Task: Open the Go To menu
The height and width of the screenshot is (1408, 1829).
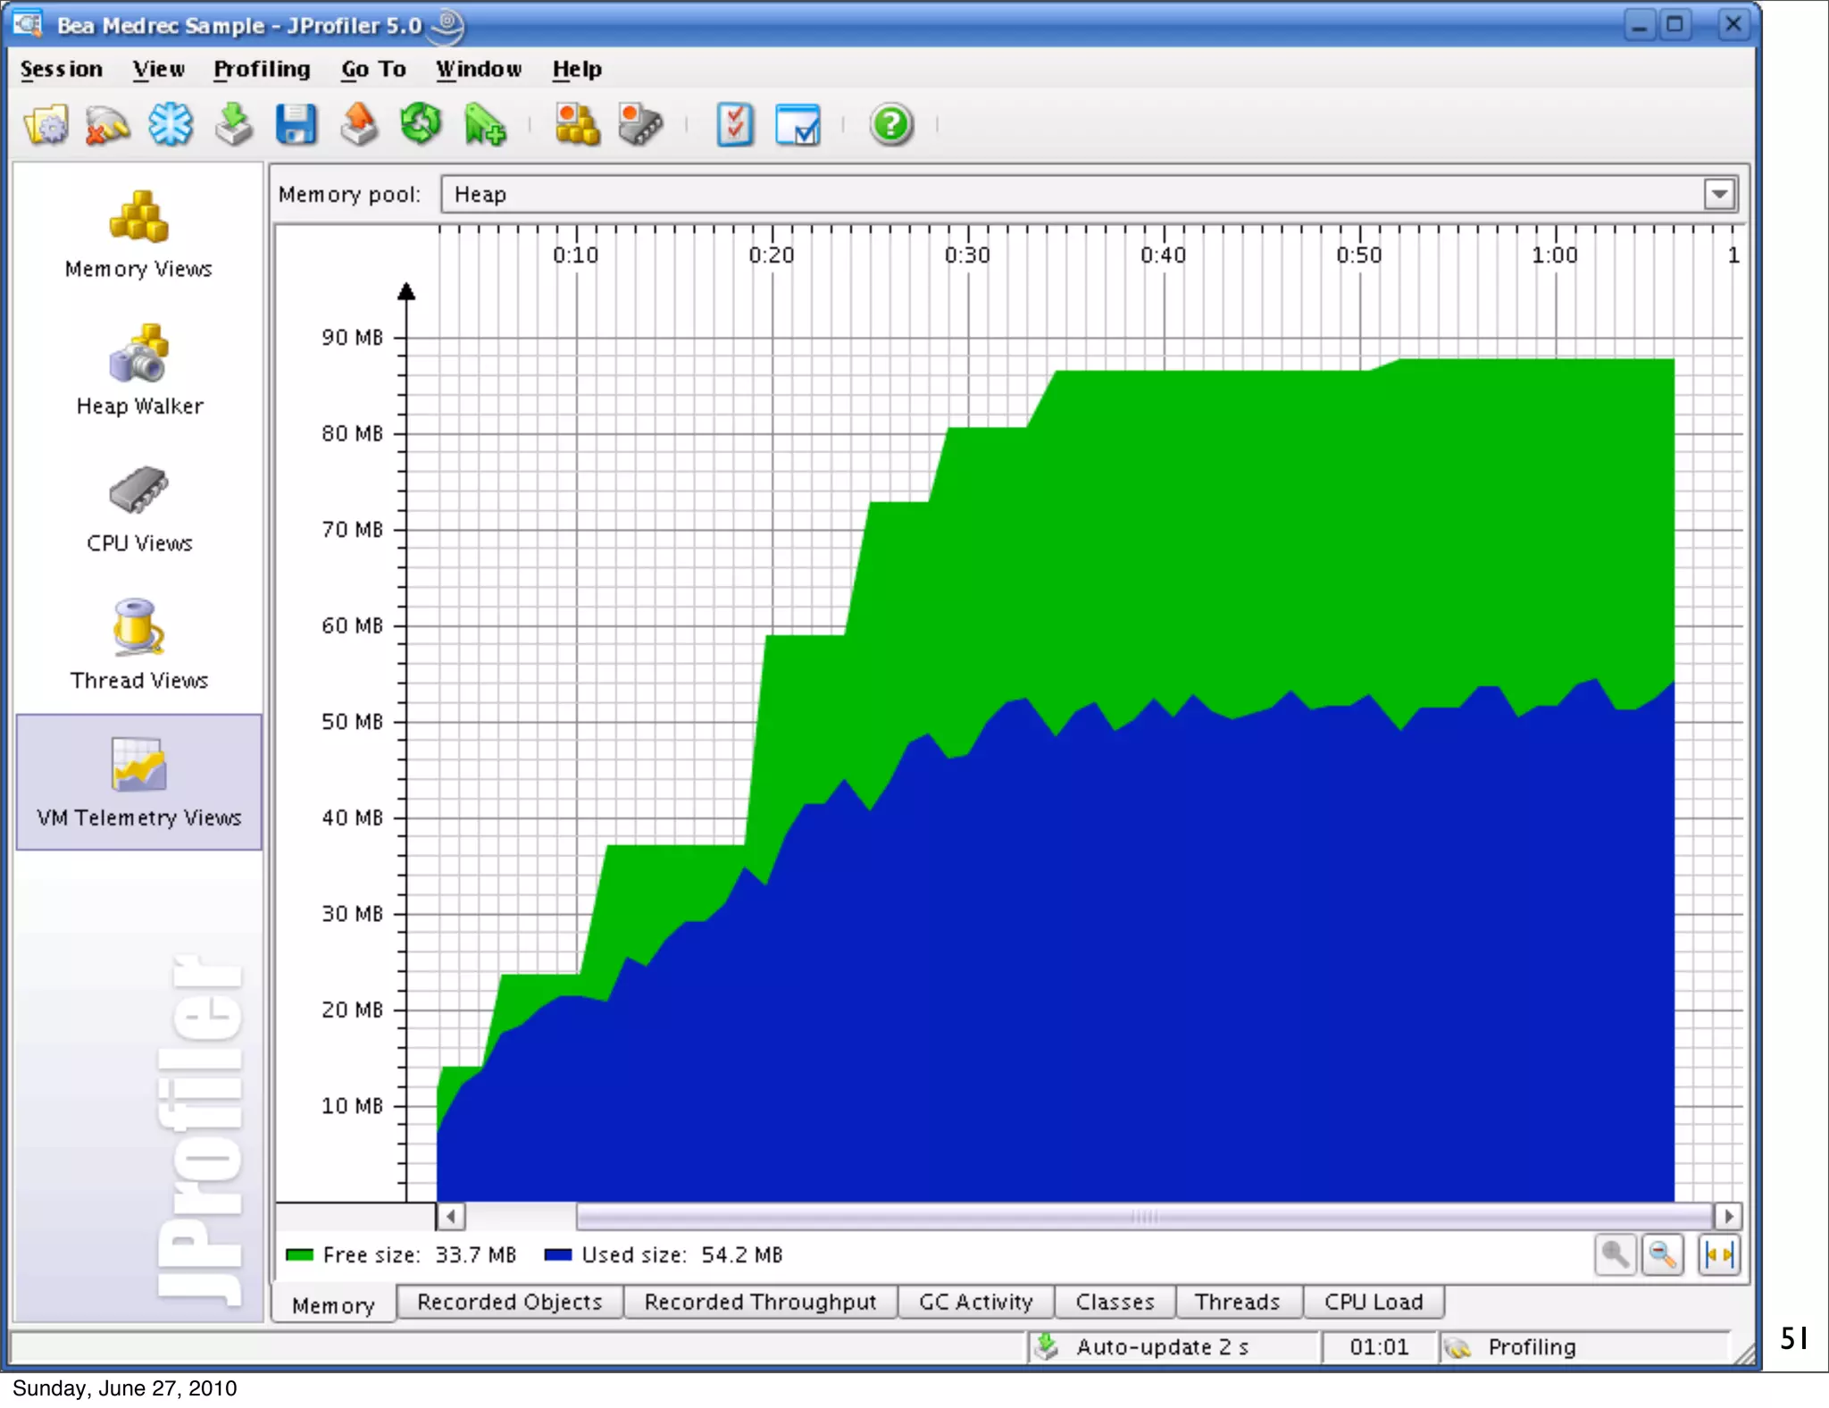Action: click(373, 69)
